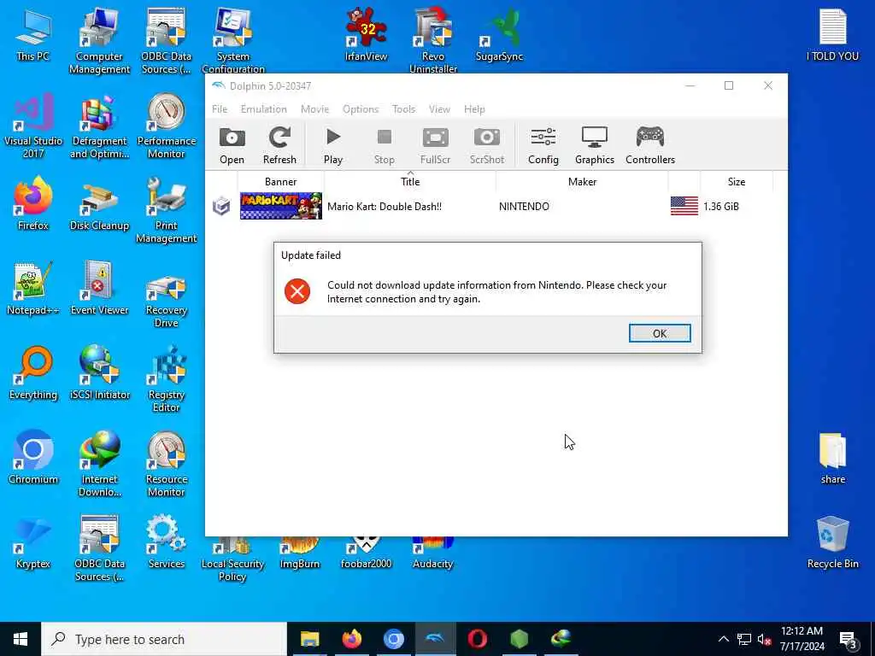875x656 pixels.
Task: Select the Services desktop icon
Action: (167, 542)
